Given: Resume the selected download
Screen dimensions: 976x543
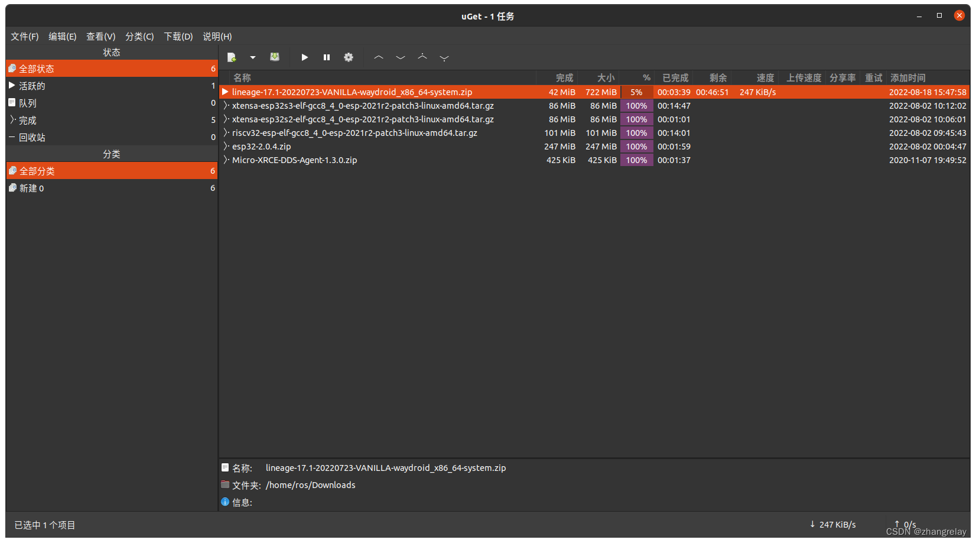Looking at the screenshot, I should (x=304, y=57).
